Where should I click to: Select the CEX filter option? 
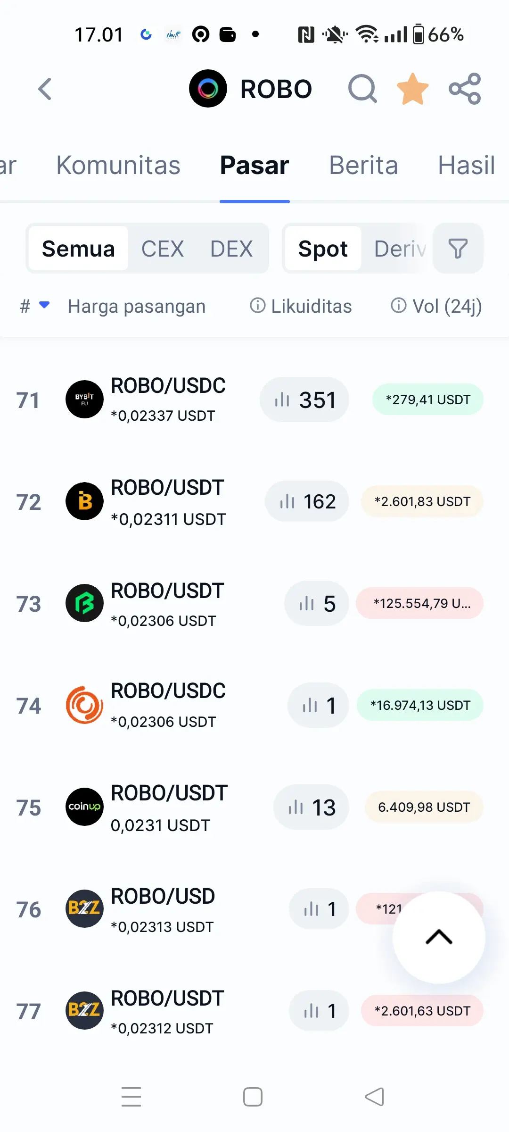pos(163,249)
